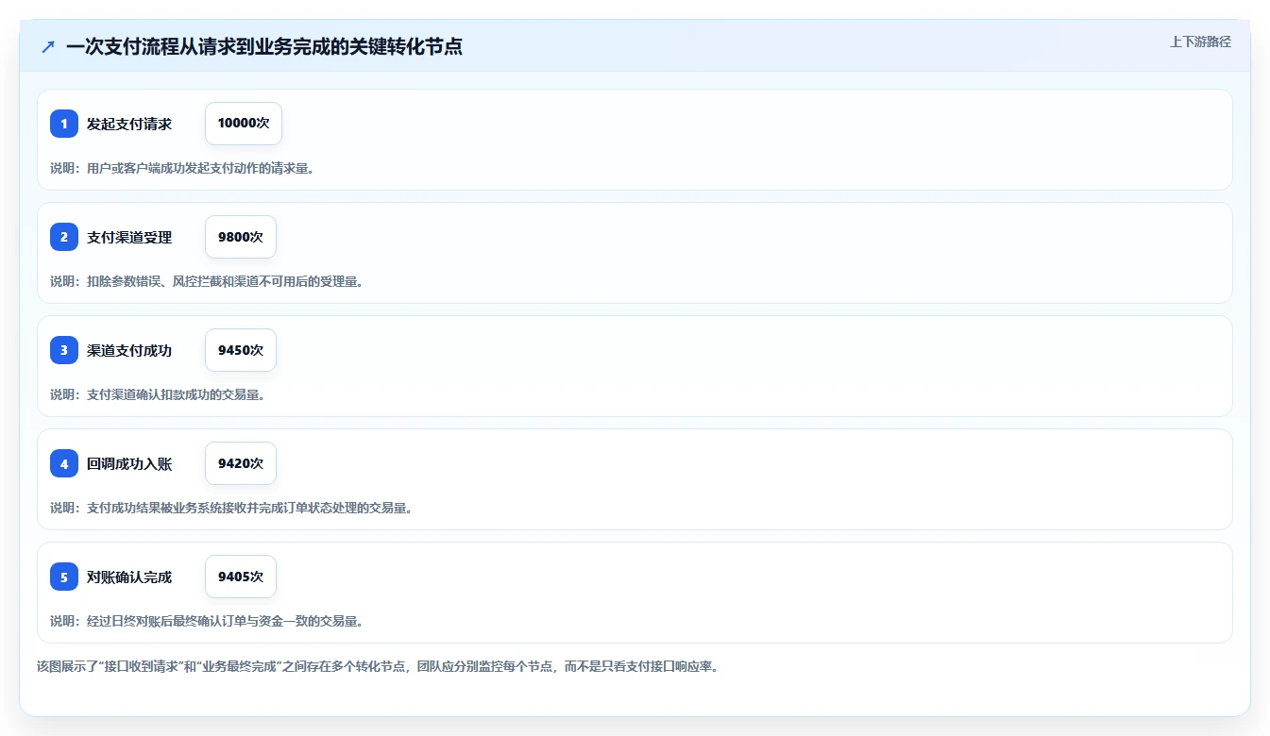Viewport: 1270px width, 736px height.
Task: Click the step 2 number badge
Action: [x=64, y=237]
